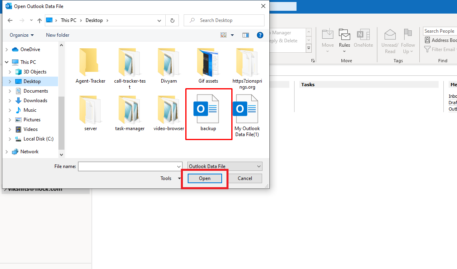457x269 pixels.
Task: Click Unread/Read in Outlook ribbon
Action: [390, 41]
